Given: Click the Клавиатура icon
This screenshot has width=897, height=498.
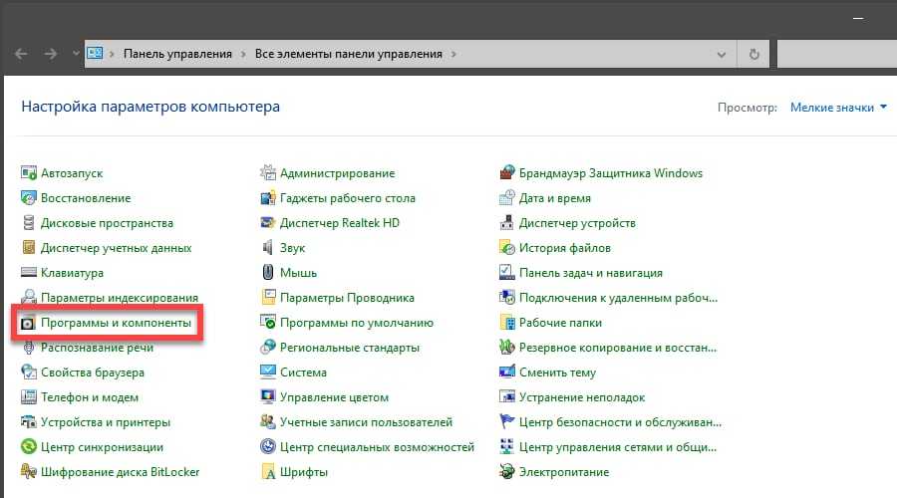Looking at the screenshot, I should point(29,272).
